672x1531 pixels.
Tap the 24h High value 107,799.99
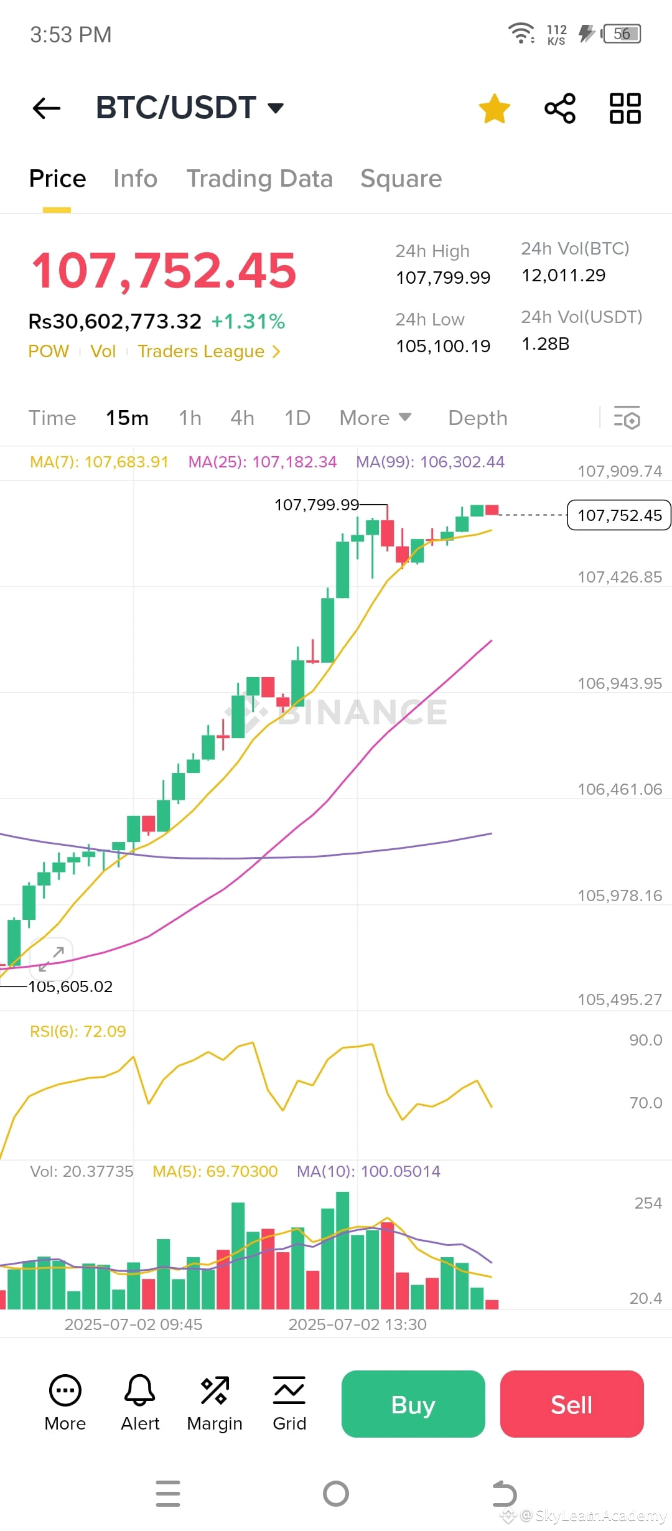443,278
